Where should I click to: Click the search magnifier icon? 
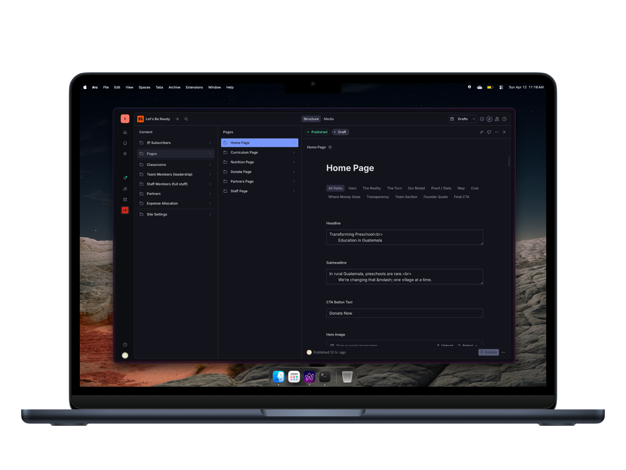point(186,119)
